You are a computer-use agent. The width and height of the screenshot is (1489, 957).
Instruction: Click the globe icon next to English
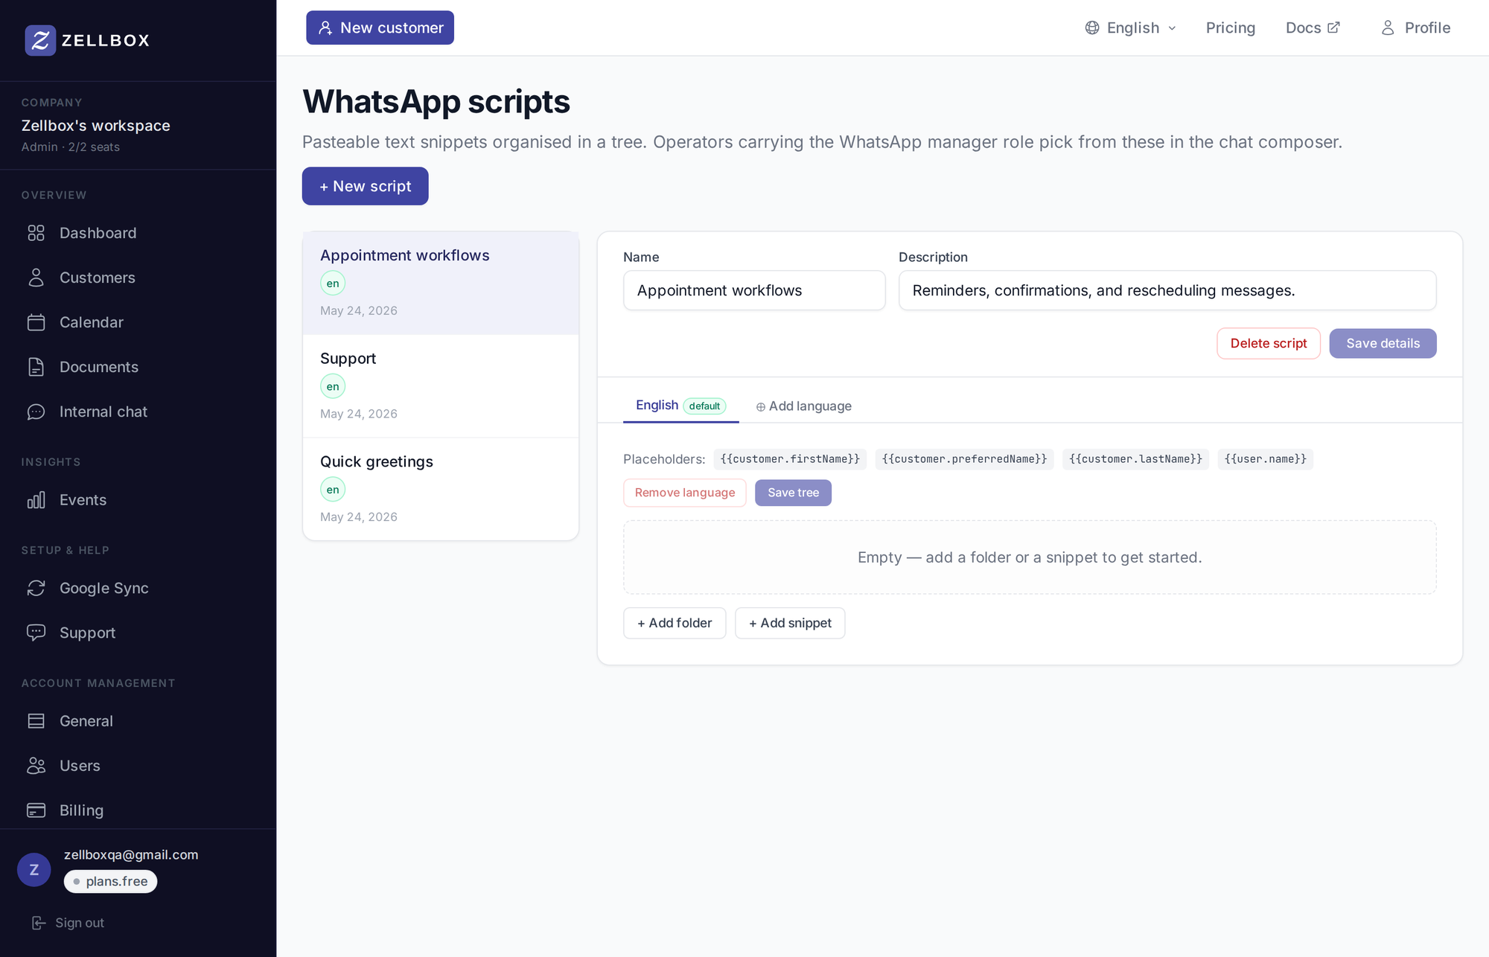pos(1092,28)
